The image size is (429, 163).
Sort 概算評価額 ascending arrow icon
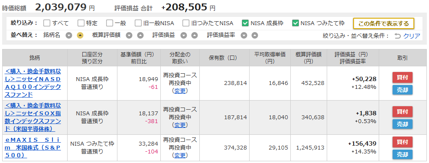point(140,35)
